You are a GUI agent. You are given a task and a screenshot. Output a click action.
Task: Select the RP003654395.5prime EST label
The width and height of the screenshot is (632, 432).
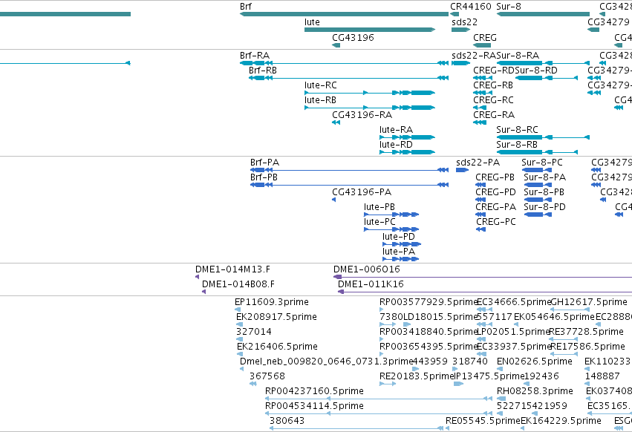(429, 347)
